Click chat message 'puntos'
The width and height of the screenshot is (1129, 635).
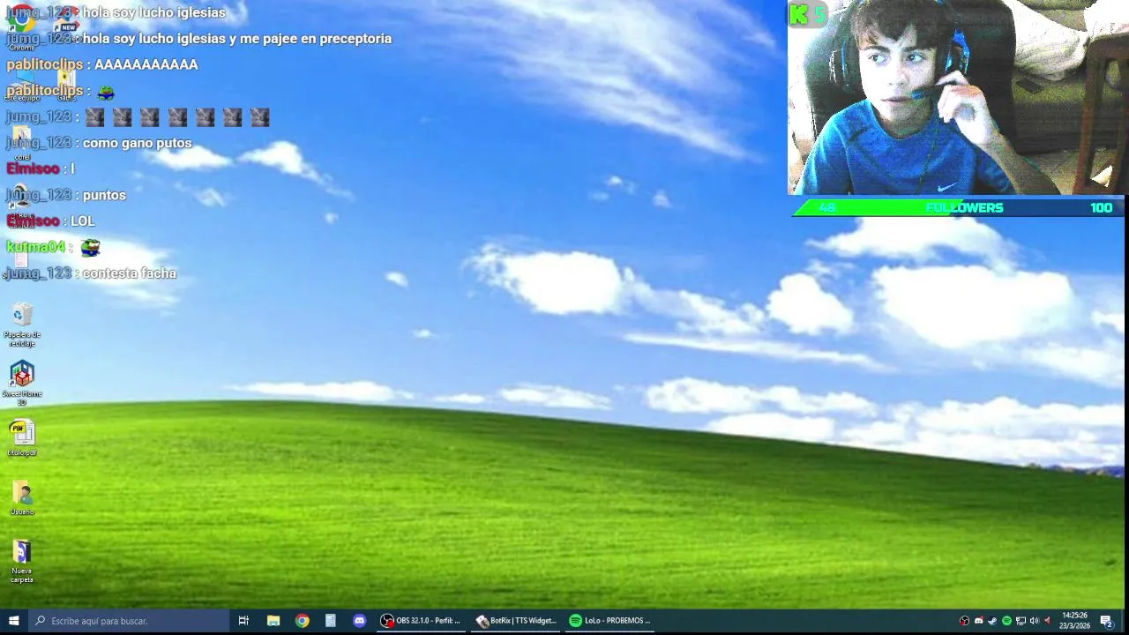coord(104,196)
